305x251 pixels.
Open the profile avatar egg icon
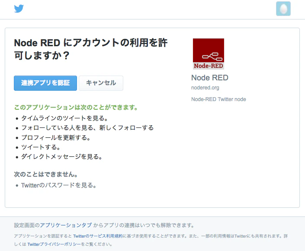283,9
